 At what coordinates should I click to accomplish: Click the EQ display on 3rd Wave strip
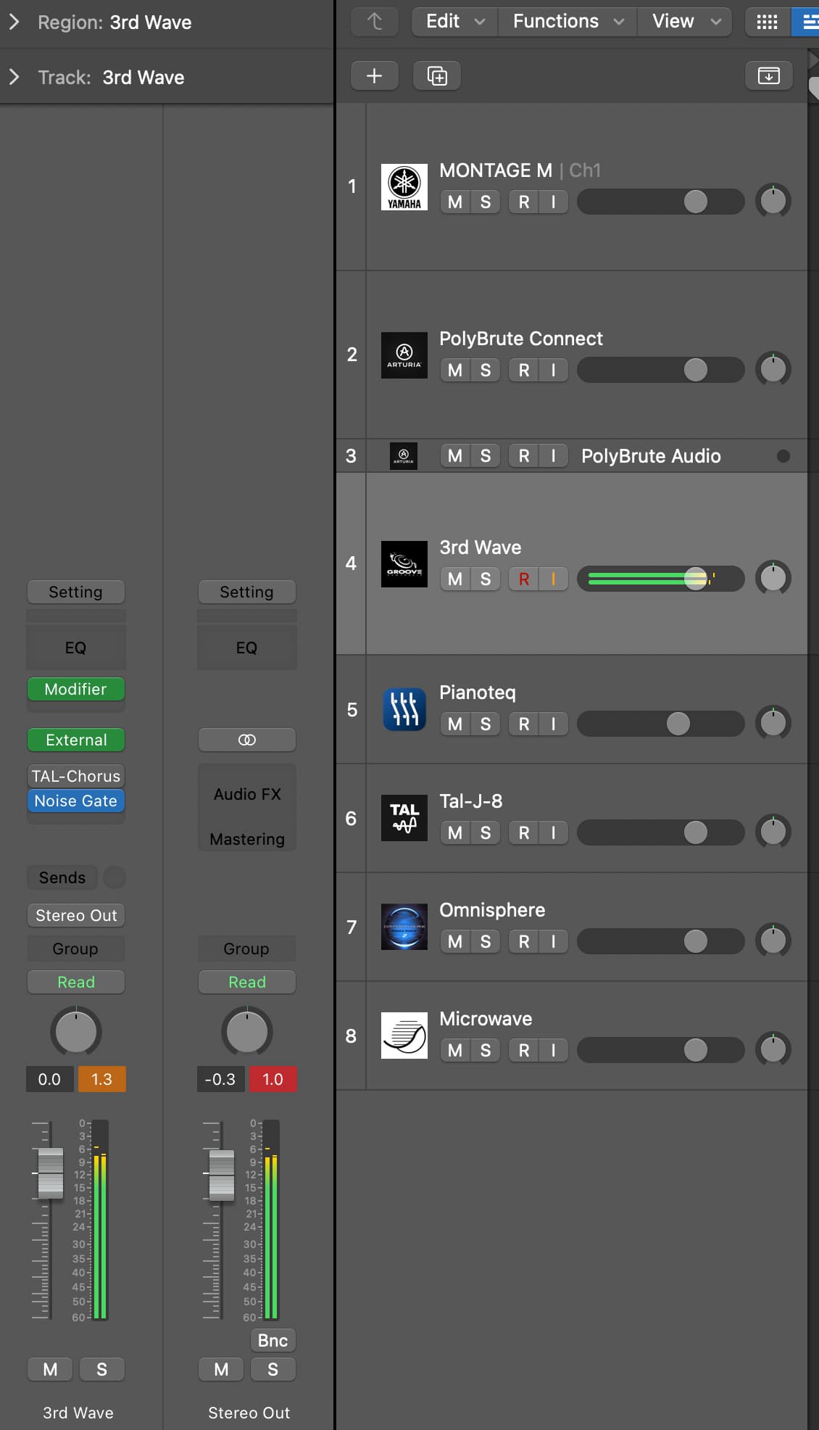click(x=76, y=648)
